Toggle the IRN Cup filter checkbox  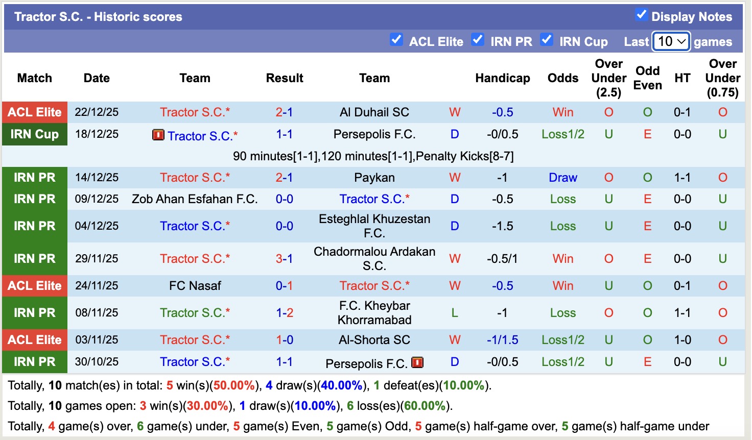547,40
